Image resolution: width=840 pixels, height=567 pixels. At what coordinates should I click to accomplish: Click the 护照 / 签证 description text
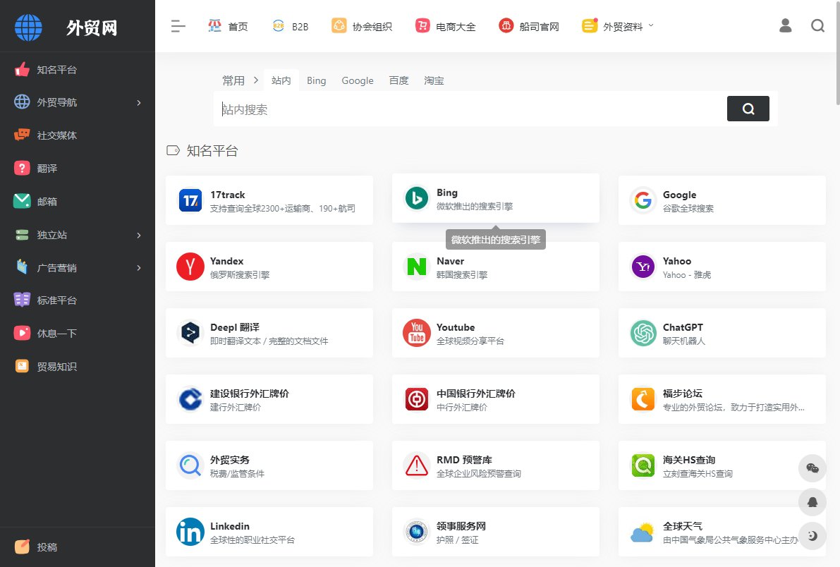(x=457, y=539)
